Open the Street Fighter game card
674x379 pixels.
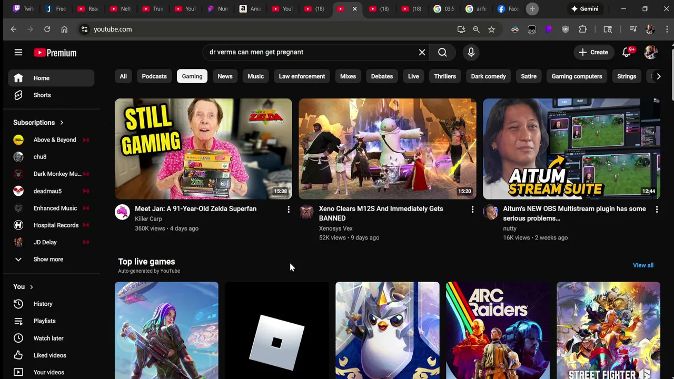[608, 331]
